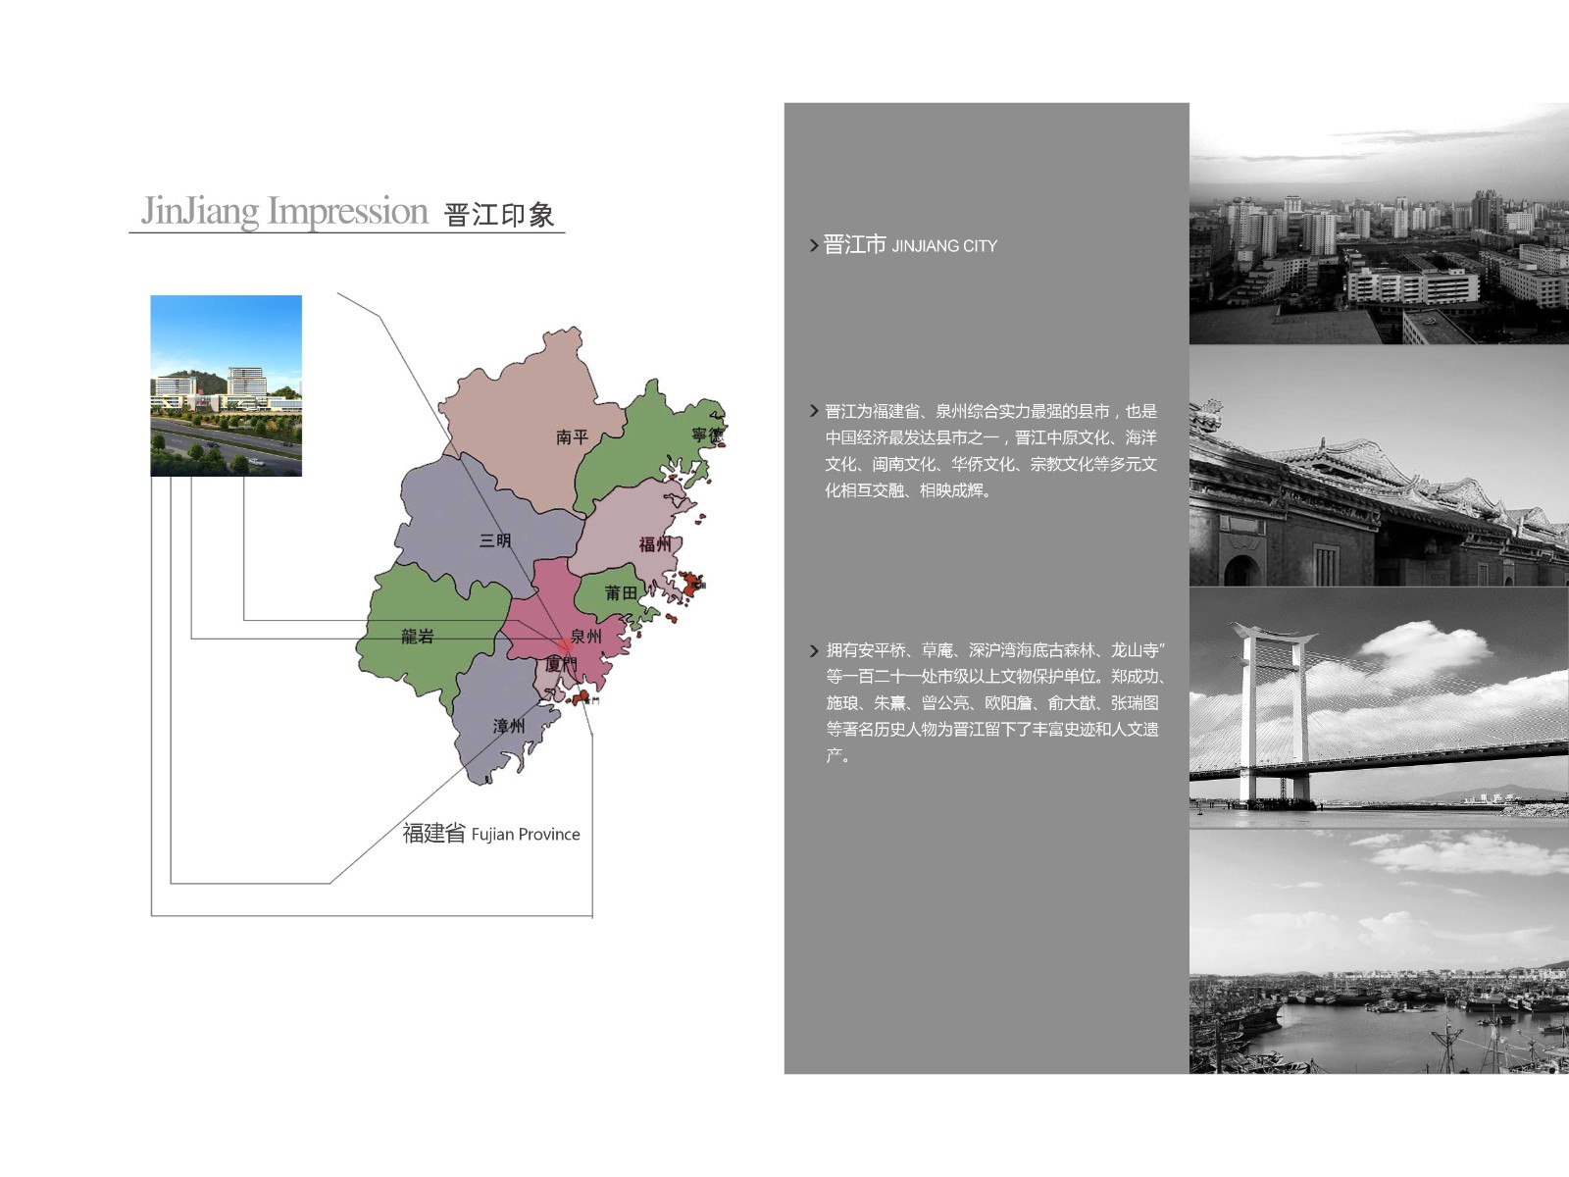Click the 漳州 region label

click(509, 726)
